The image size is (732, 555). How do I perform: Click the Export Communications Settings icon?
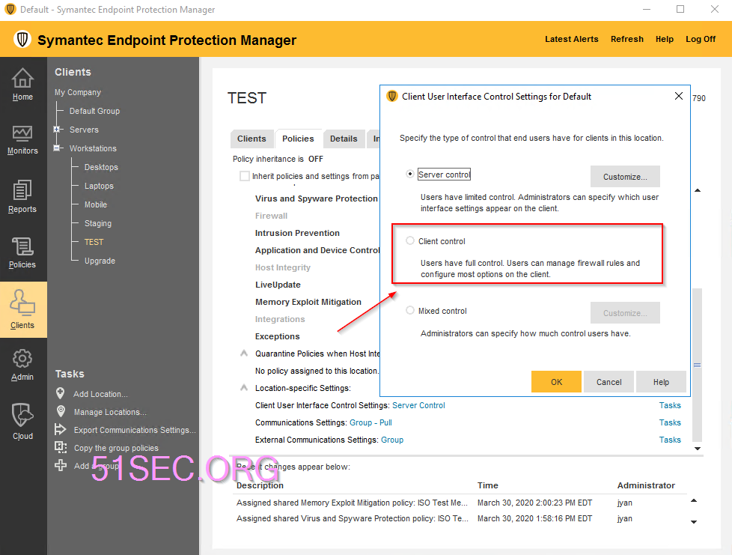[61, 429]
